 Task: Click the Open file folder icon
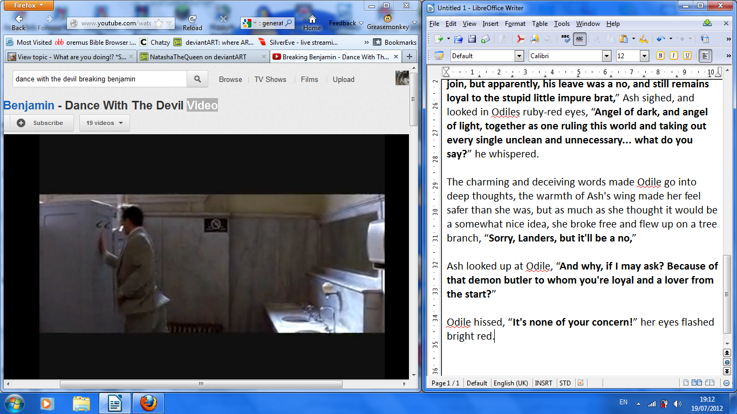[x=458, y=39]
